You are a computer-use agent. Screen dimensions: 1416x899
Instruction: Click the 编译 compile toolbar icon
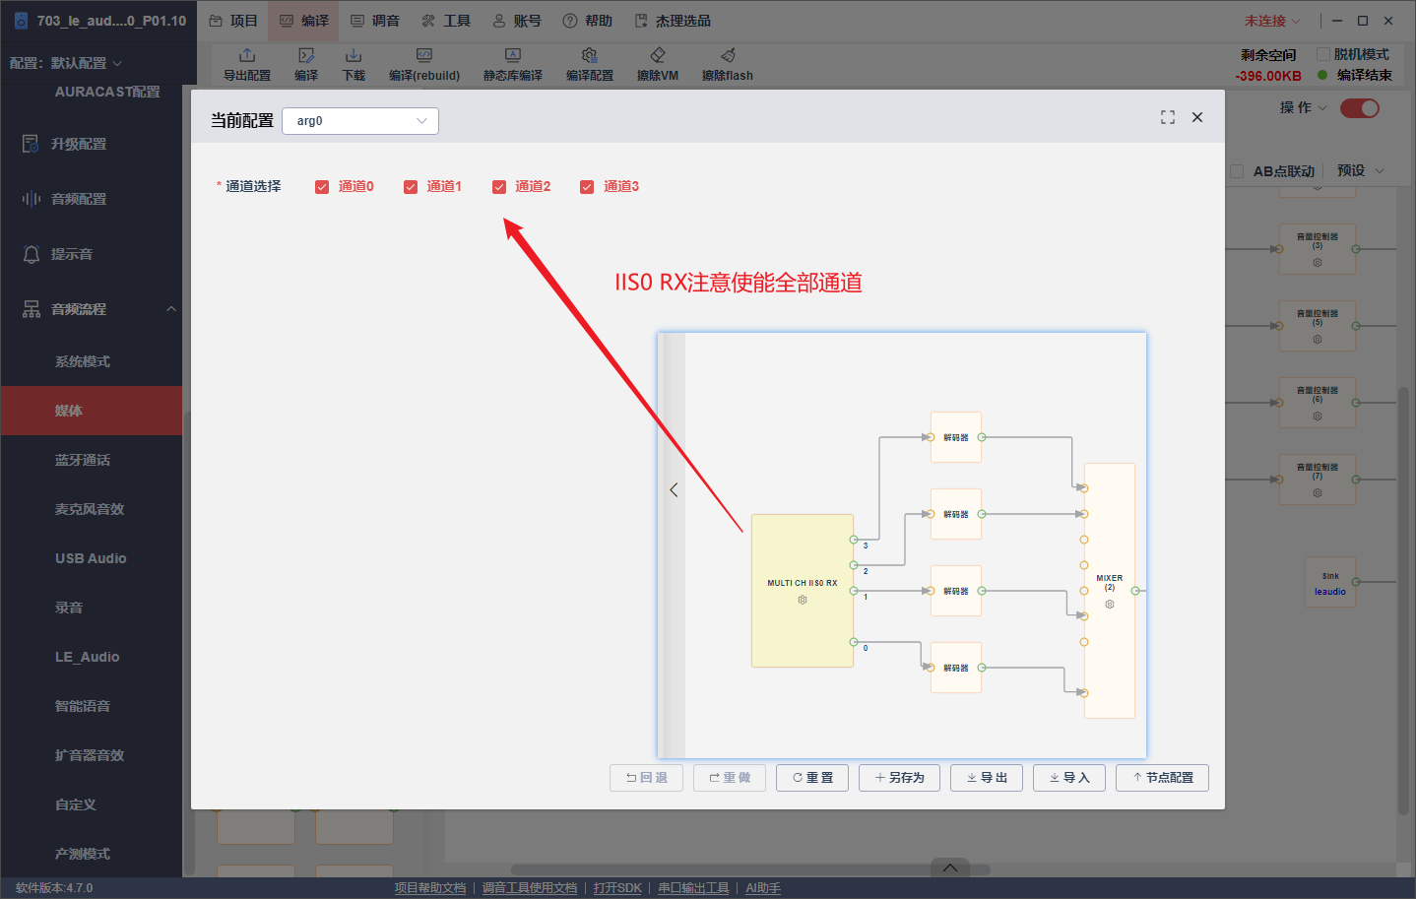click(x=306, y=55)
